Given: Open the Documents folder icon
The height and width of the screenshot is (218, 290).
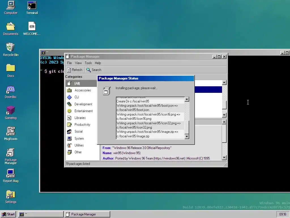Looking at the screenshot, I should click(x=10, y=29).
